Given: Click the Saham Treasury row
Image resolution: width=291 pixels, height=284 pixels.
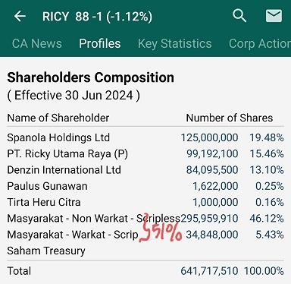Looking at the screenshot, I should coord(145,251).
